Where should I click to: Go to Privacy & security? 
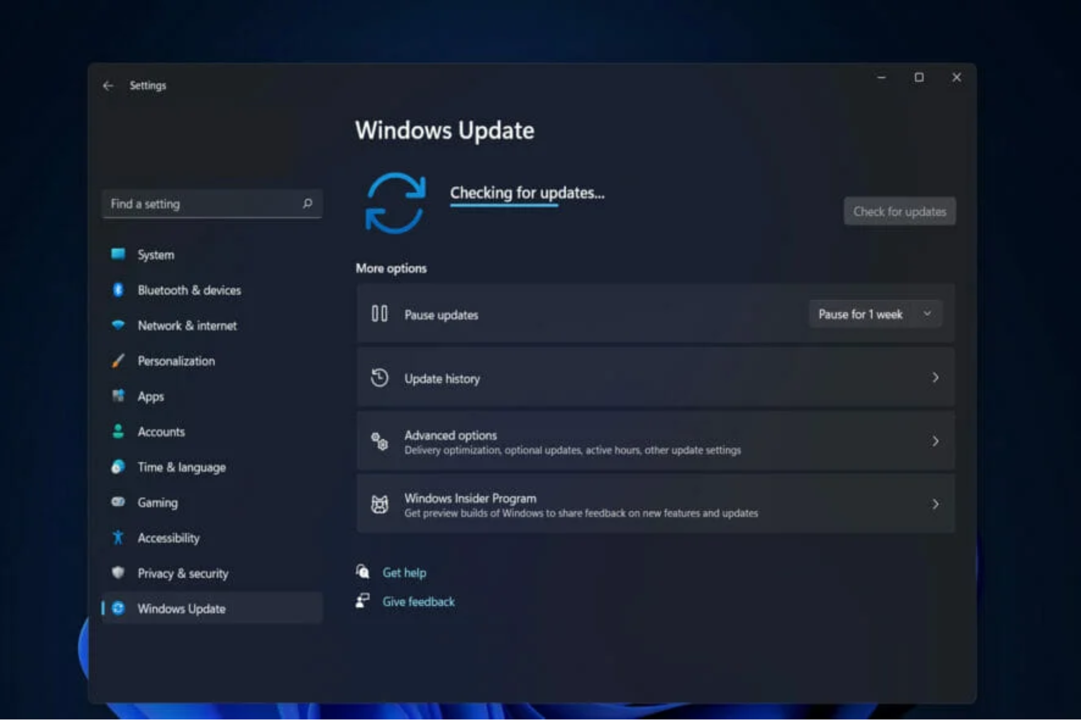click(212, 573)
